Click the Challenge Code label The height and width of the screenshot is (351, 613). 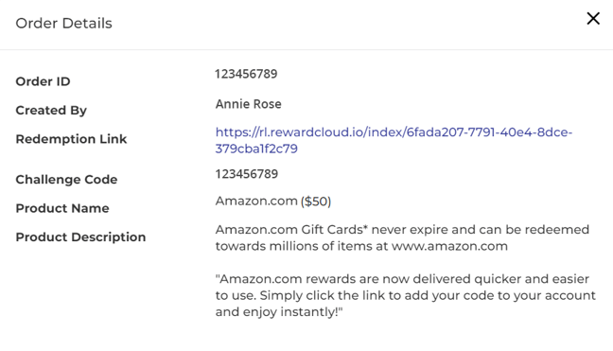66,180
